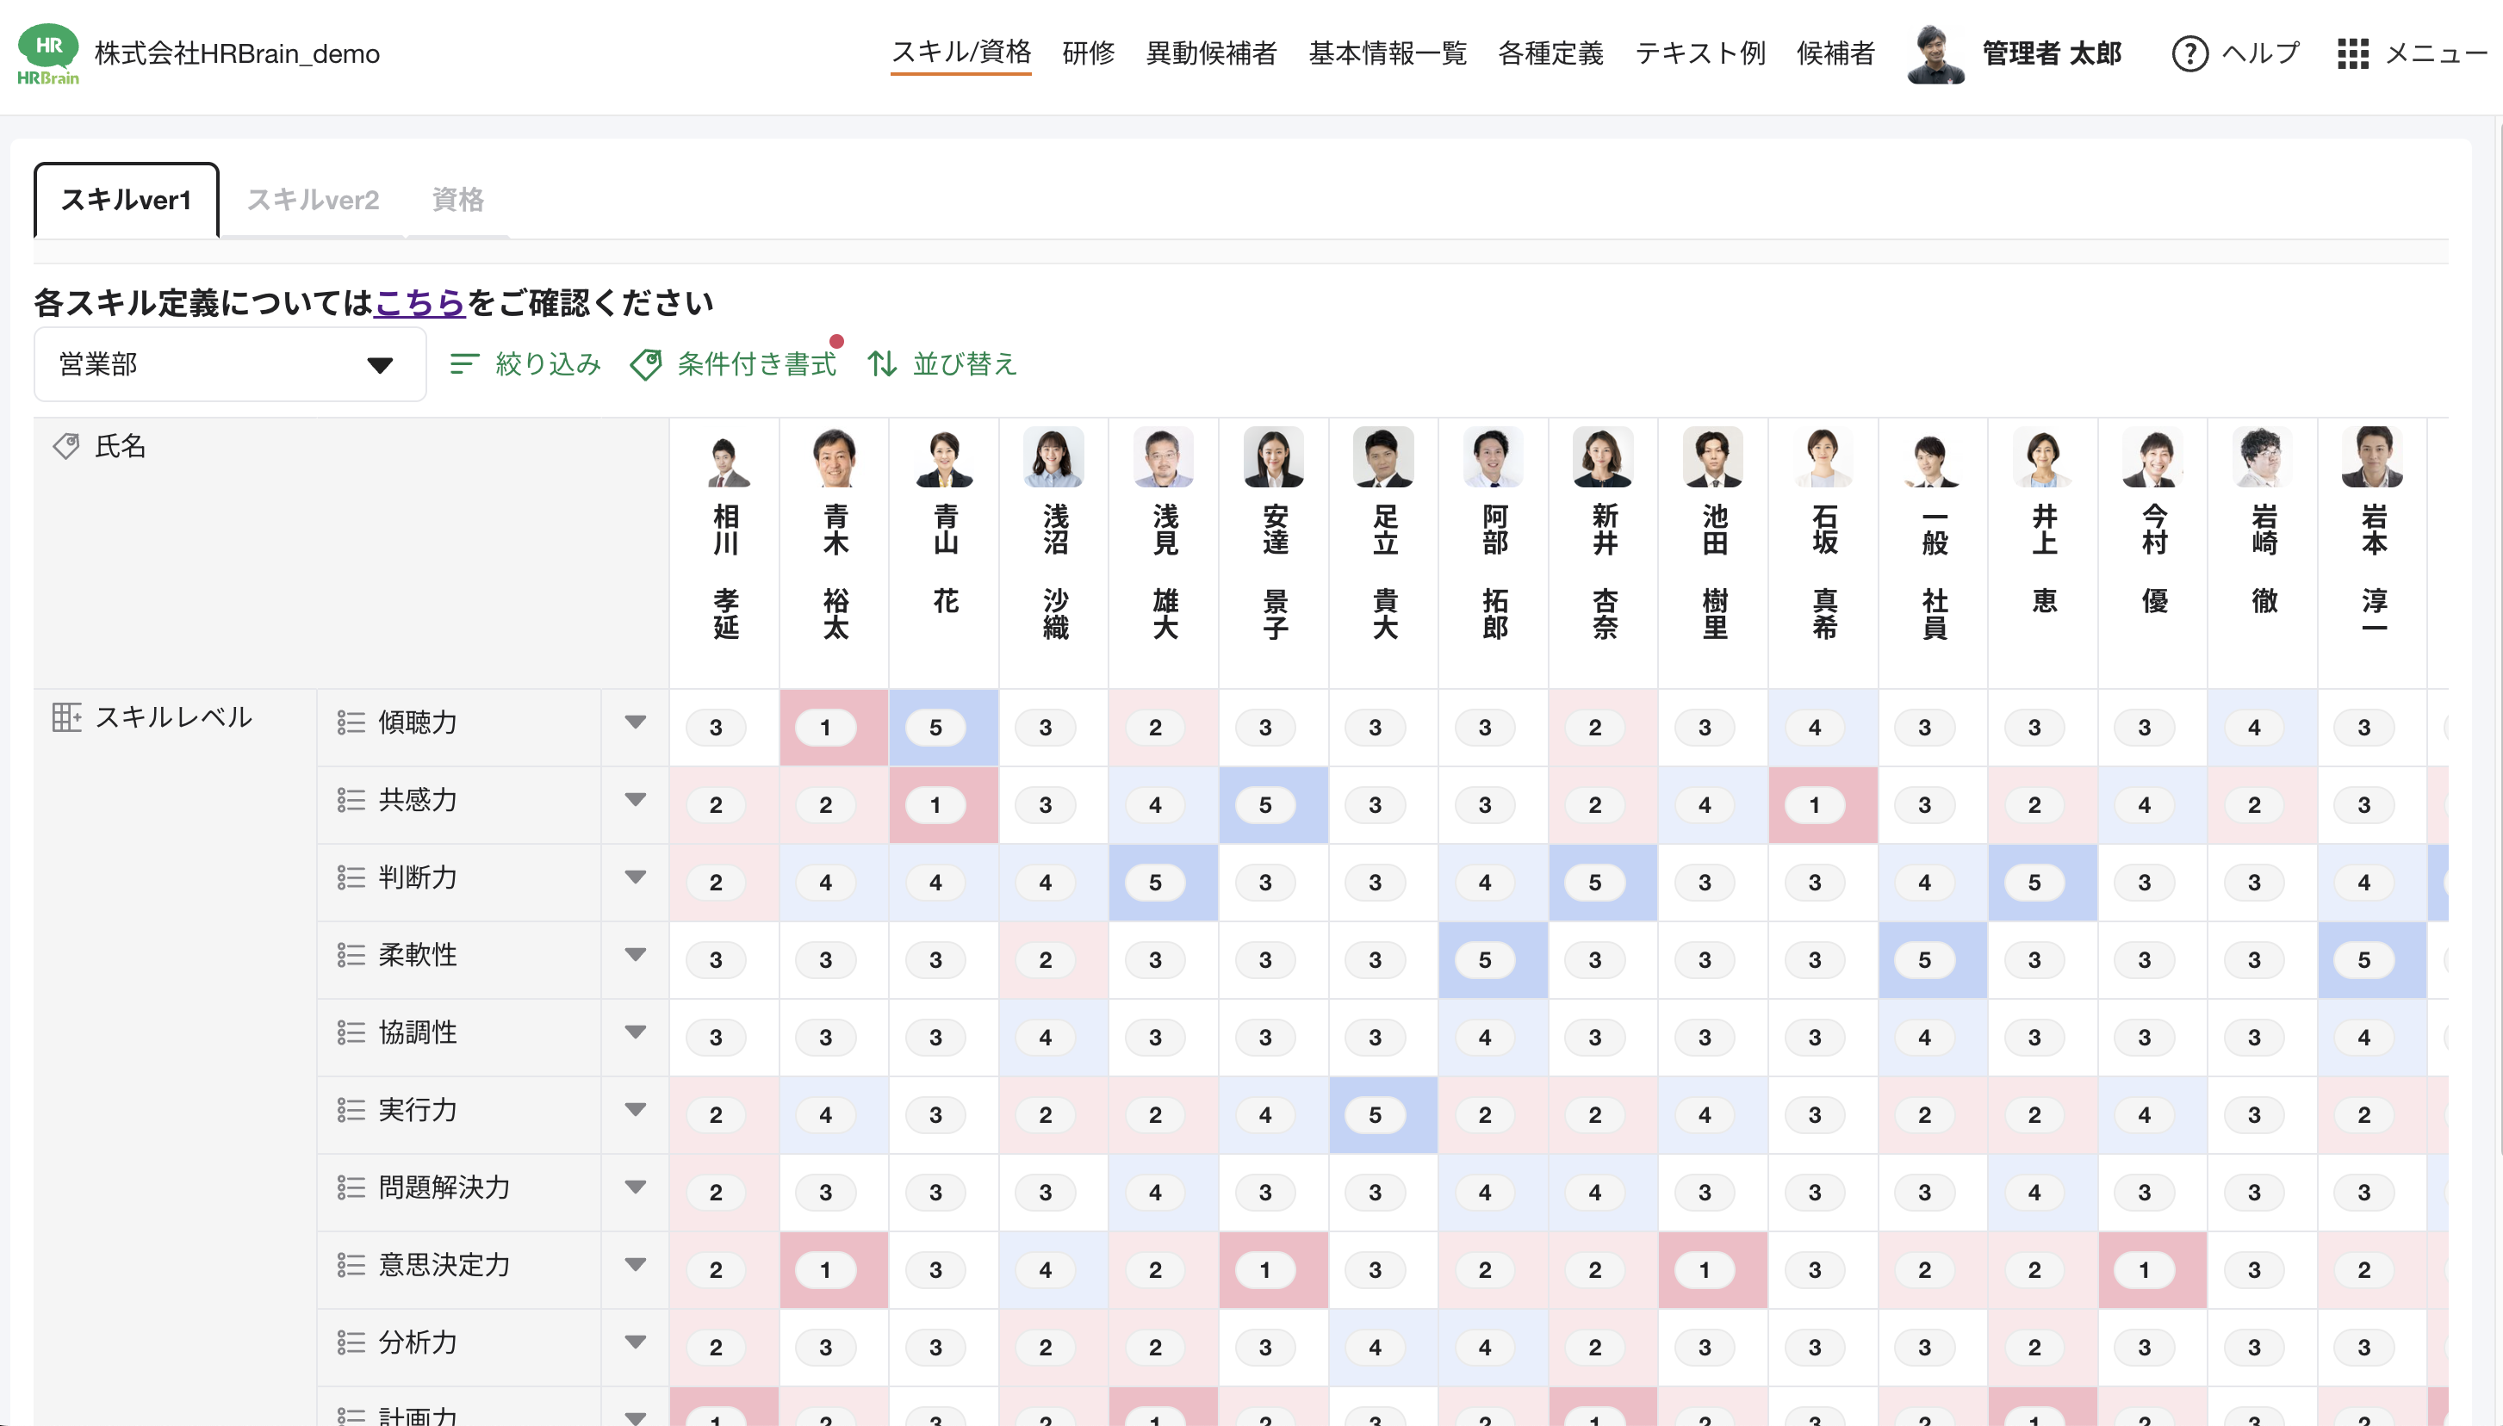2503x1426 pixels.
Task: Open the 異動候補者 navigation menu item
Action: pos(1211,54)
